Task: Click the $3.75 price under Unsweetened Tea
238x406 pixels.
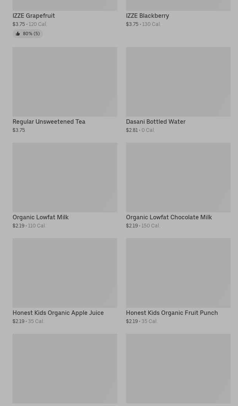Action: tap(19, 130)
